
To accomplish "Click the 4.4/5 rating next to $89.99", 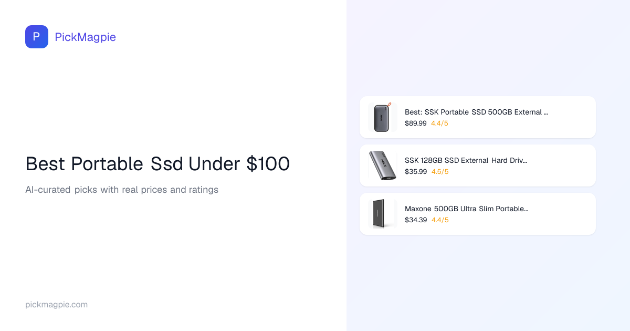I will 439,123.
